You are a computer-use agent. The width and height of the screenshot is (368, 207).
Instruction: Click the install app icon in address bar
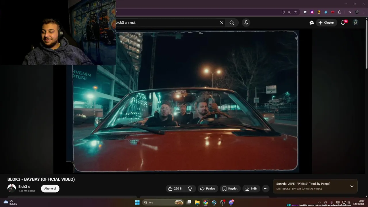point(283,12)
